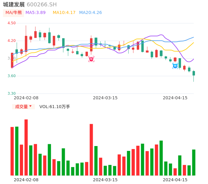Click the VOL:61.10万手 volume readout

pos(55,107)
